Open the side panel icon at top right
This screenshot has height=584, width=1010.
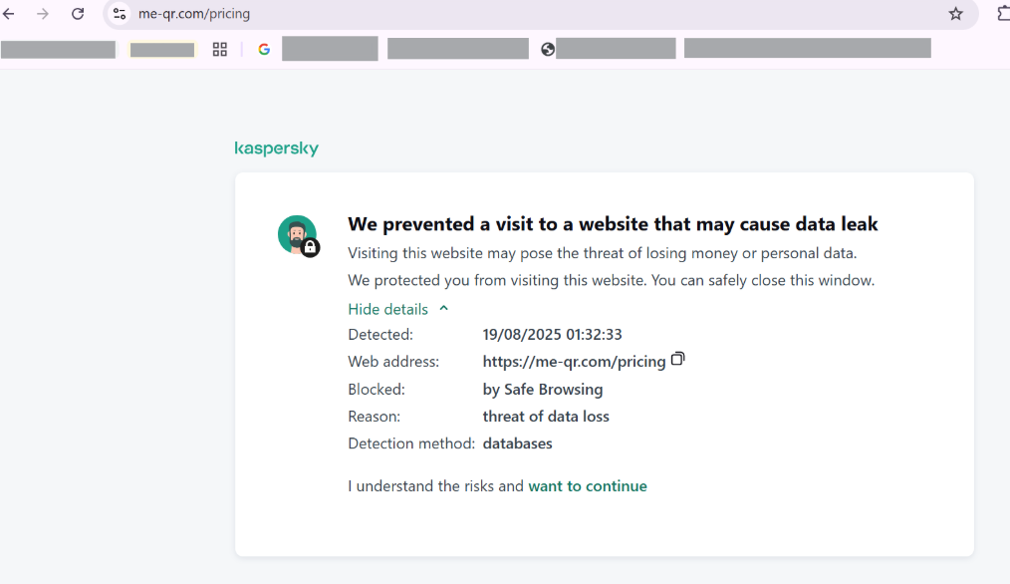(x=1001, y=14)
